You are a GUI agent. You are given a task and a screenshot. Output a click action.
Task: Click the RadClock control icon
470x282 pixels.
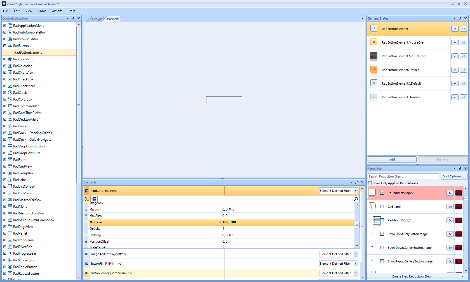pos(10,93)
